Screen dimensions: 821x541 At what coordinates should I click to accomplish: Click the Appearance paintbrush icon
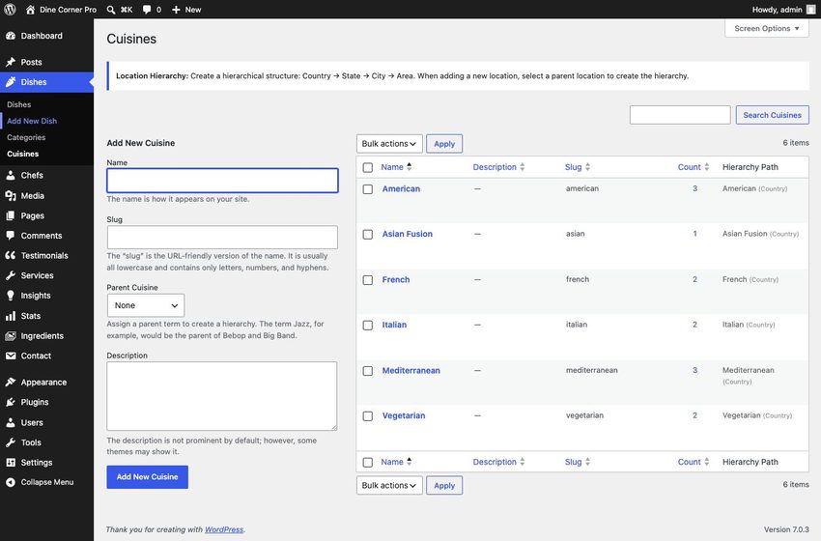11,382
